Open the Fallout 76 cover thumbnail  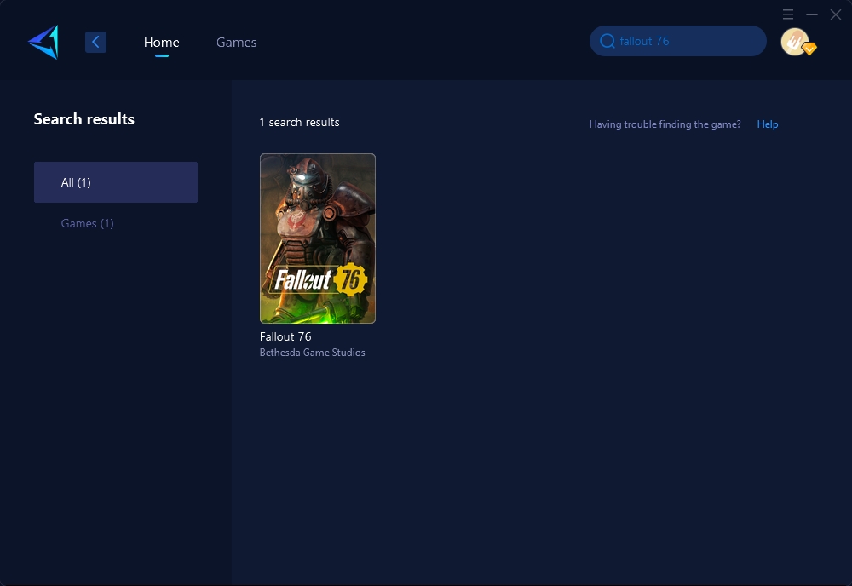tap(317, 238)
